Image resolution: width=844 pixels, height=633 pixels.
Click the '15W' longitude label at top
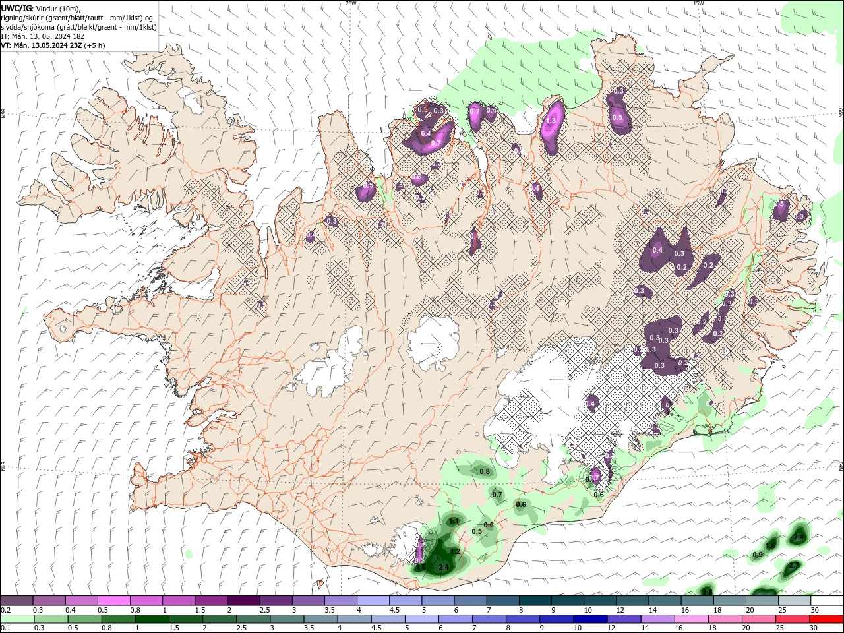click(698, 3)
